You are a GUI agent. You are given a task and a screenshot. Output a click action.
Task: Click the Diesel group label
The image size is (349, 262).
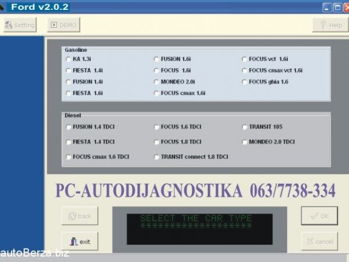click(73, 115)
